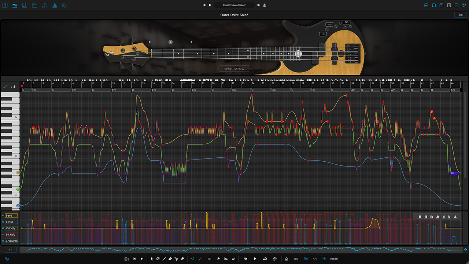469x264 pixels.
Task: Set loop start bracket marker
Action: [226, 259]
